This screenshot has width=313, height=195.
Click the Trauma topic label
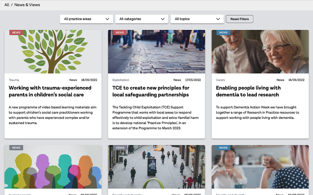pyautogui.click(x=14, y=80)
